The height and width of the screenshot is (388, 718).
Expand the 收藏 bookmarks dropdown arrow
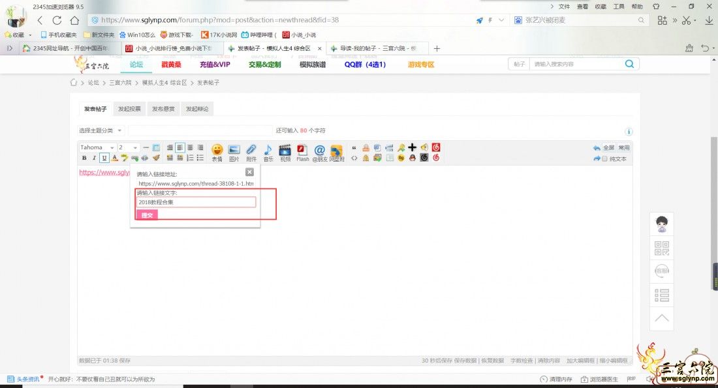click(x=30, y=35)
